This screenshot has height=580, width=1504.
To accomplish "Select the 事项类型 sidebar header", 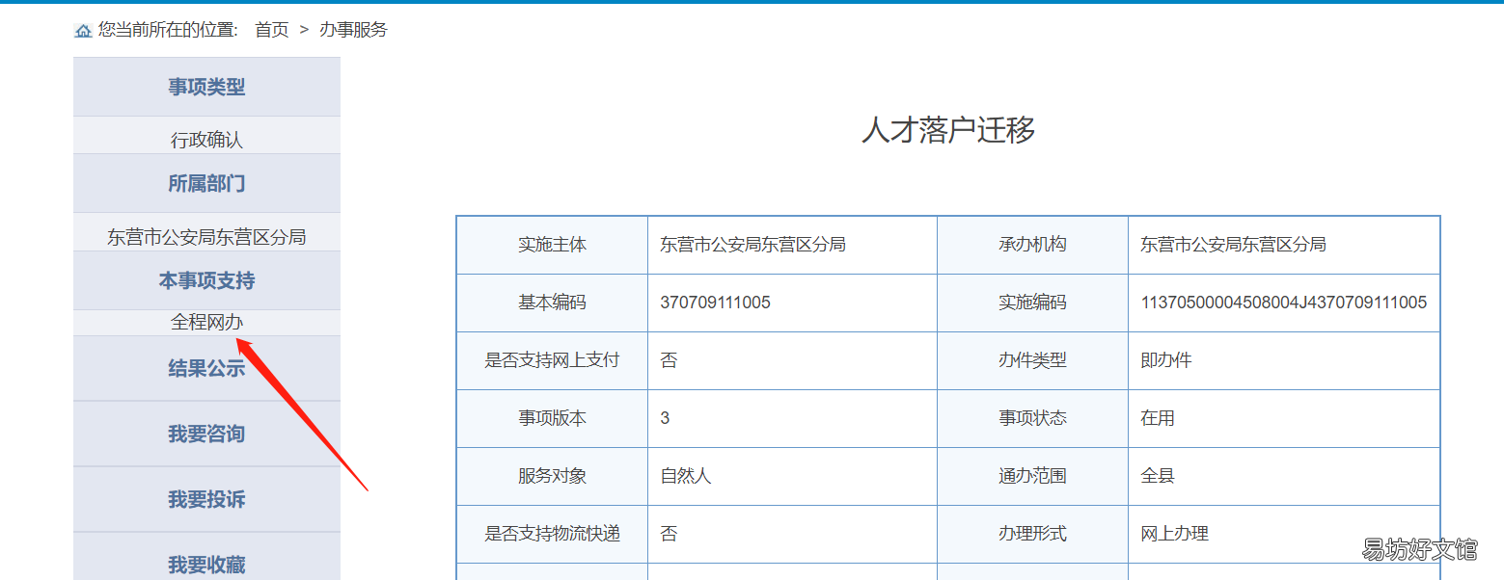I will click(x=206, y=87).
